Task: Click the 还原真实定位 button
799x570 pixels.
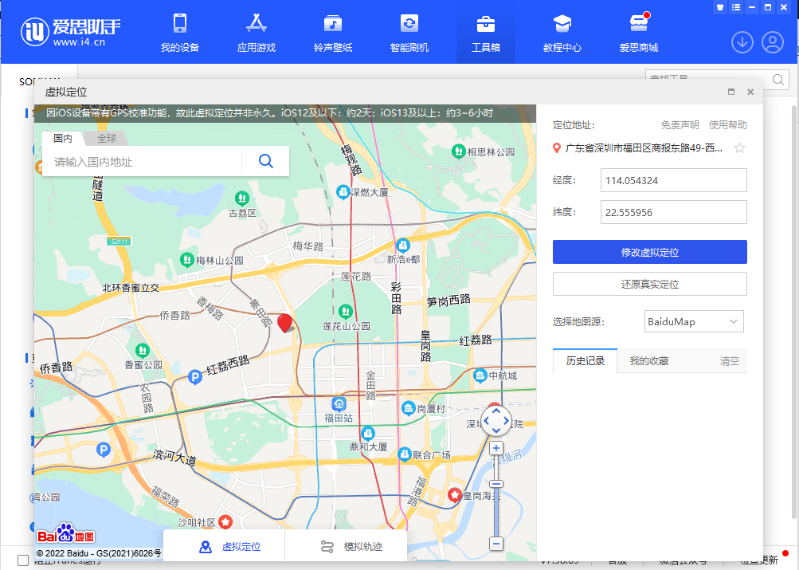Action: click(650, 284)
